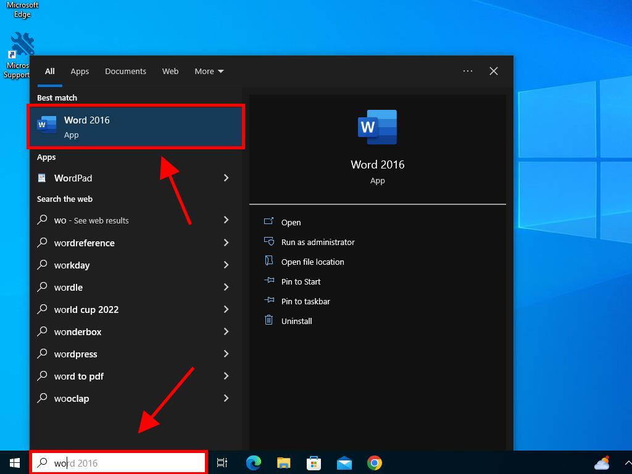Select Run as administrator option

tap(317, 242)
